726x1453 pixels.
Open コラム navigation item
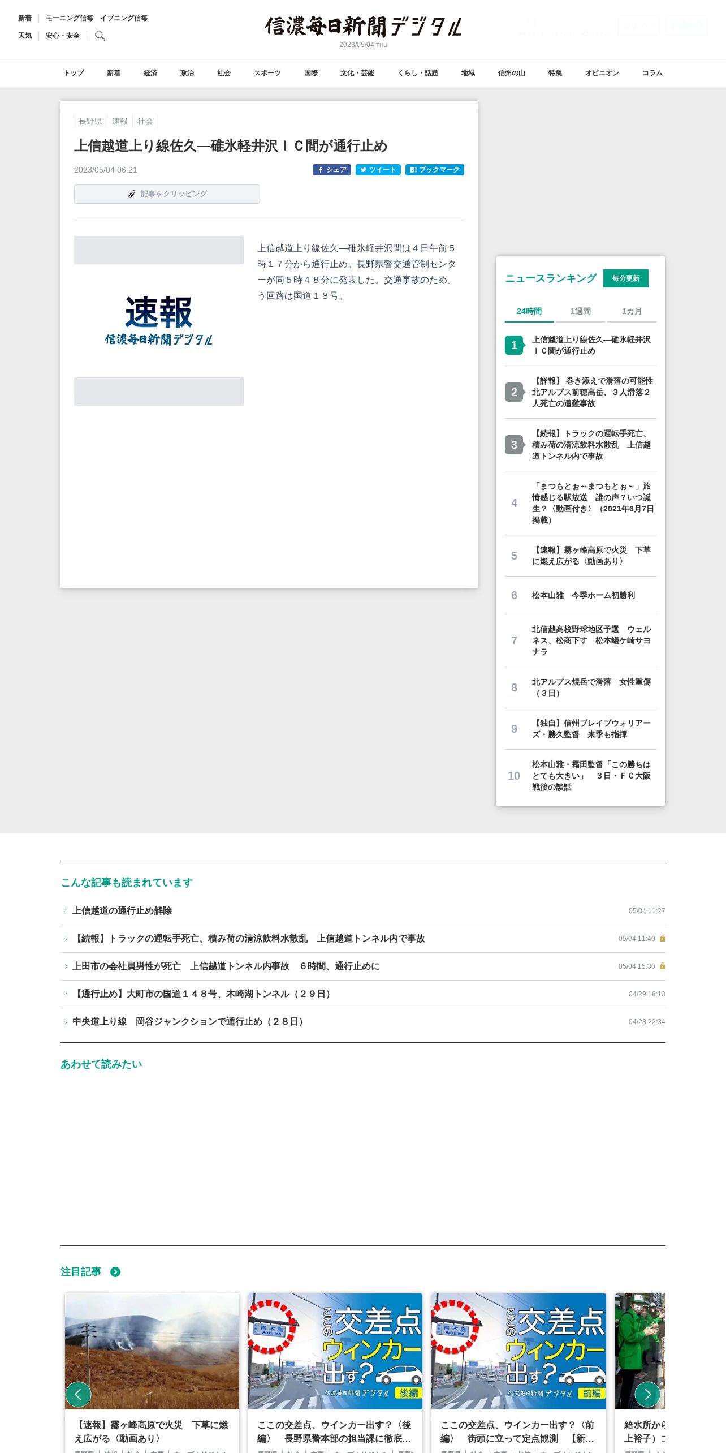coord(652,73)
